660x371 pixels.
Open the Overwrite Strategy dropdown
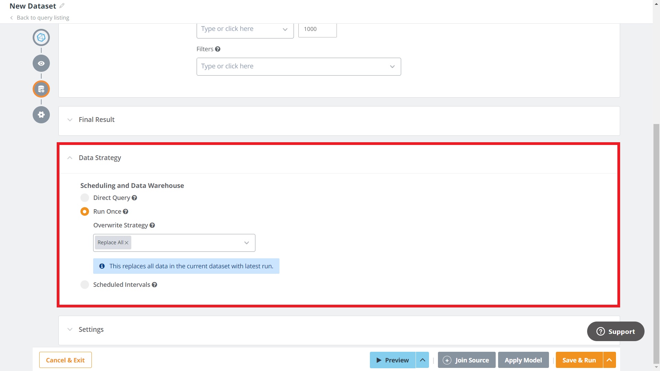(x=246, y=243)
